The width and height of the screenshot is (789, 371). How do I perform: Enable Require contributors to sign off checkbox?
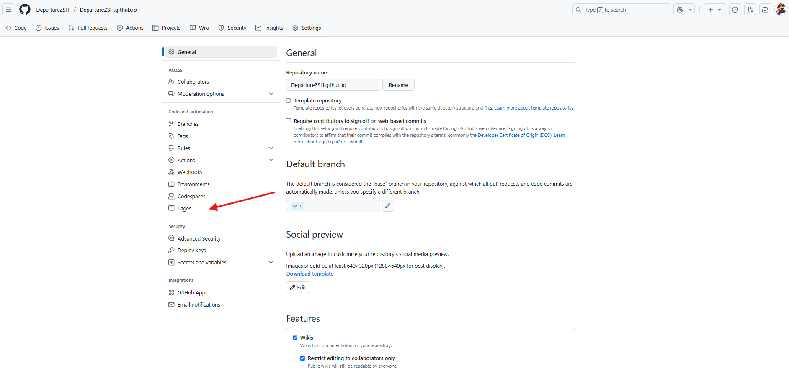coord(289,121)
